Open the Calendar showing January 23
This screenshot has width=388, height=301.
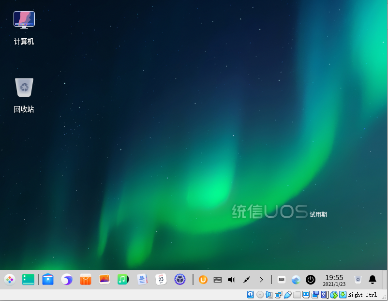tap(161, 280)
